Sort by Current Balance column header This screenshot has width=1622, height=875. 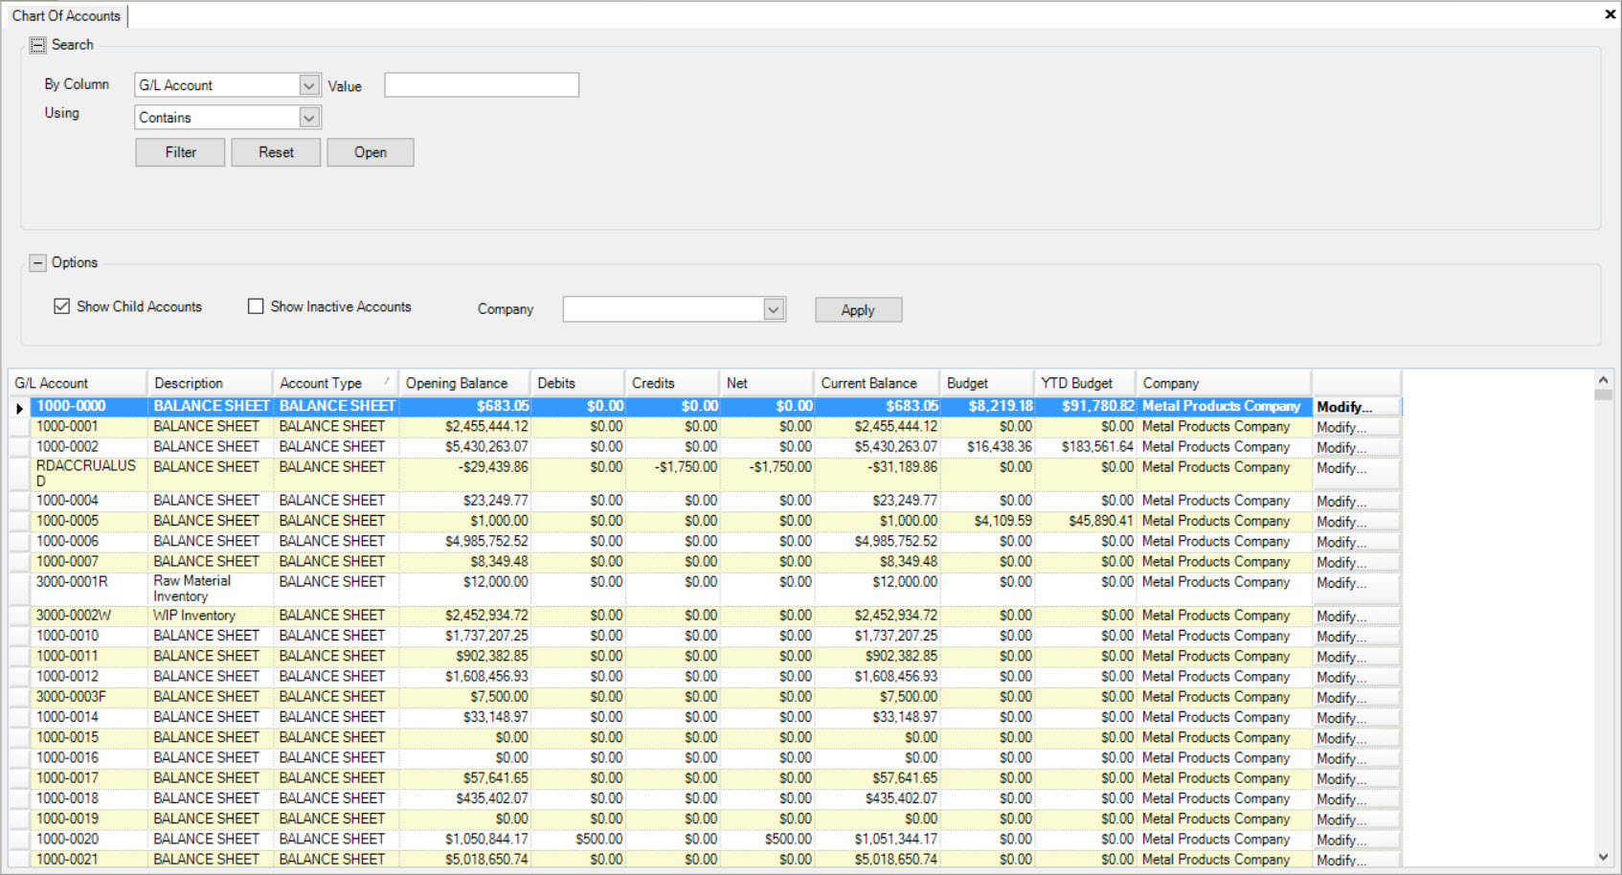pos(876,383)
